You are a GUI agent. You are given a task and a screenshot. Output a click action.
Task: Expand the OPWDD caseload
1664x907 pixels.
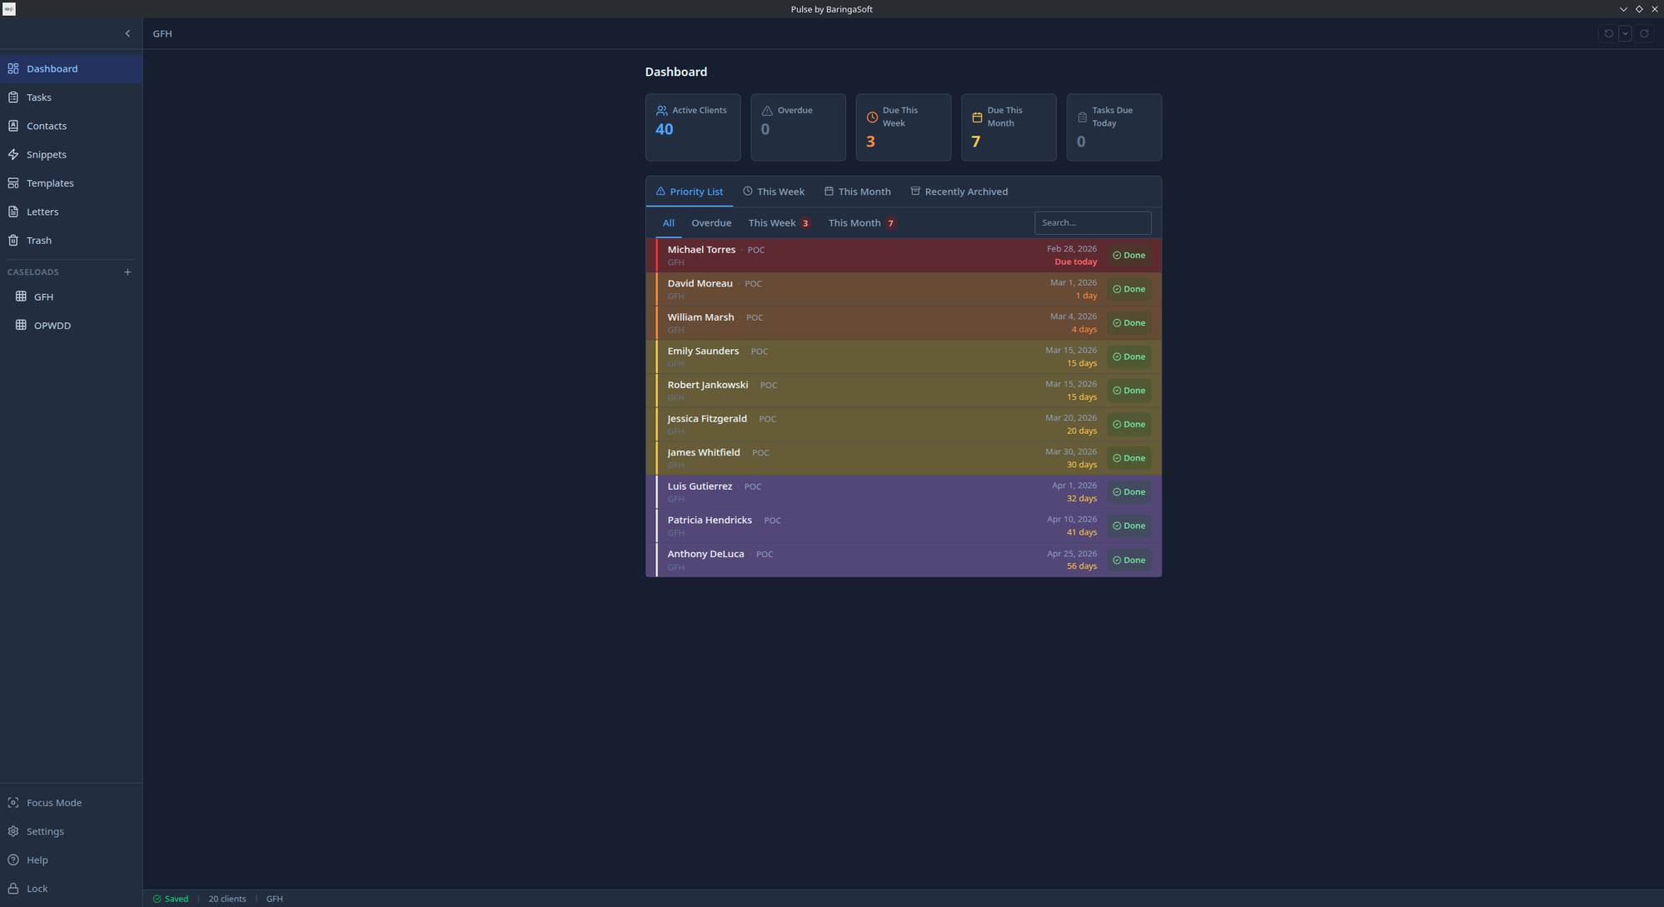click(53, 325)
